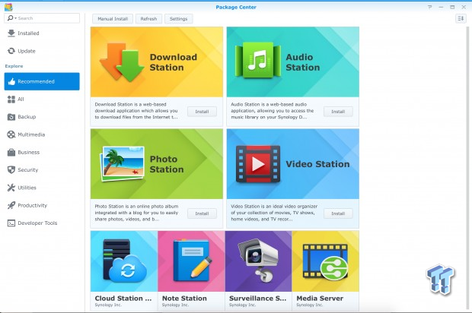Screen dimensions: 472x313
Task: Open the help question mark icon
Action: (x=429, y=7)
